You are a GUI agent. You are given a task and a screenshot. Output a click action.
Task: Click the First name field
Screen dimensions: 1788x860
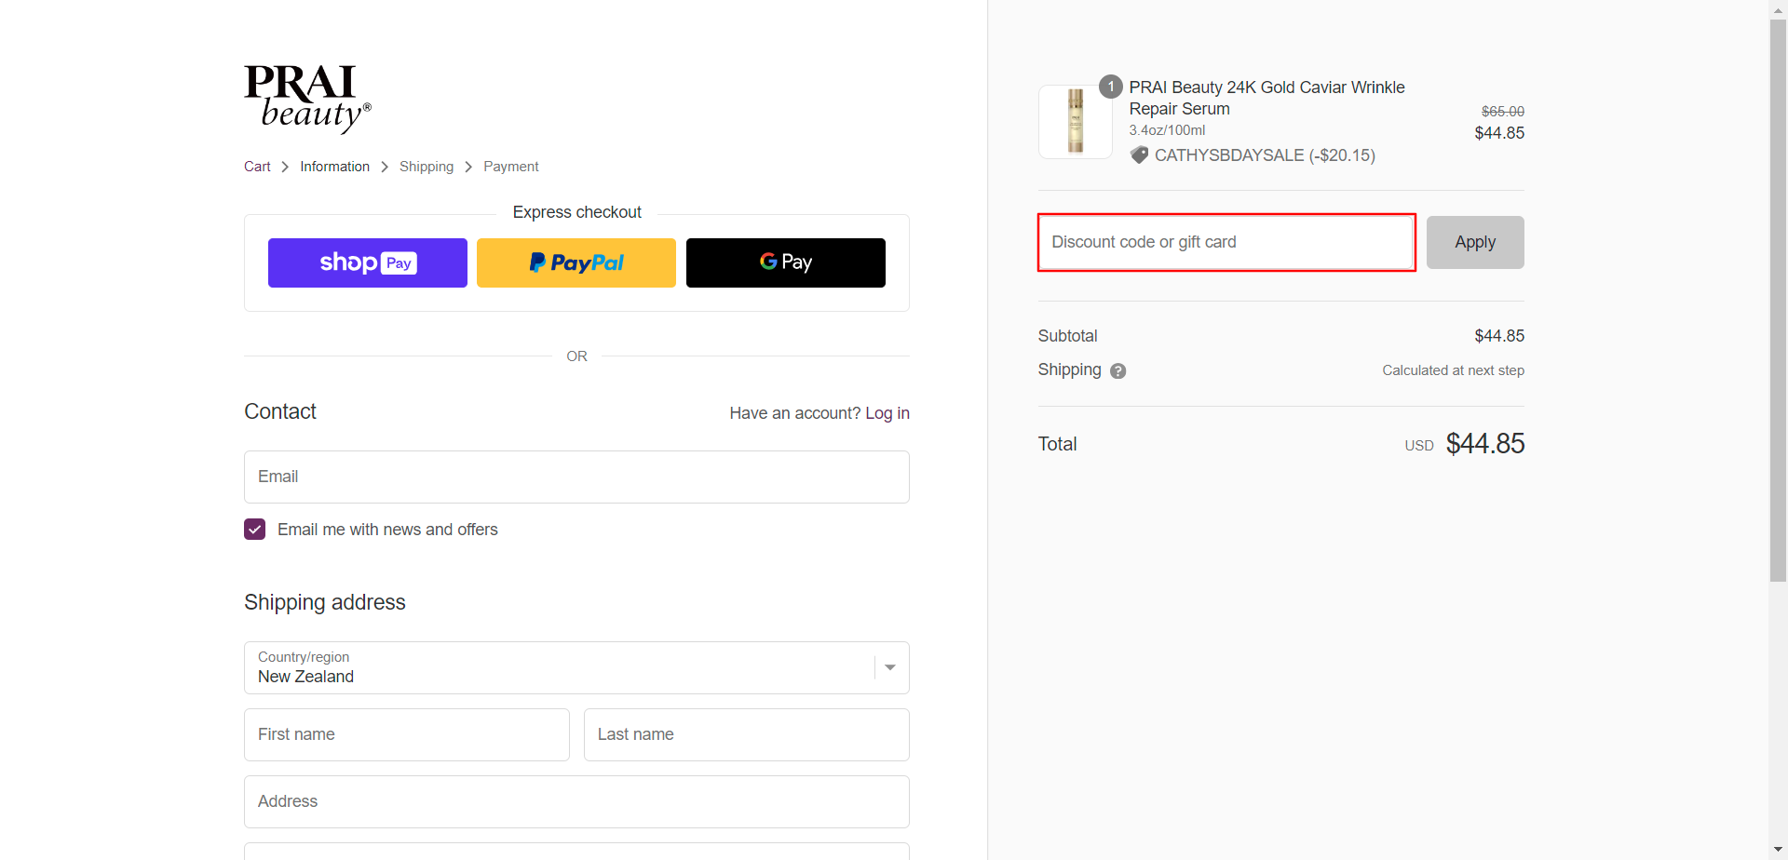pyautogui.click(x=406, y=734)
